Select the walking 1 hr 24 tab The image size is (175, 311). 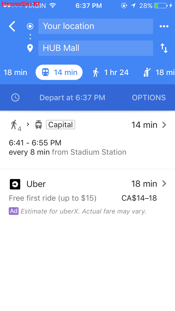(x=111, y=72)
